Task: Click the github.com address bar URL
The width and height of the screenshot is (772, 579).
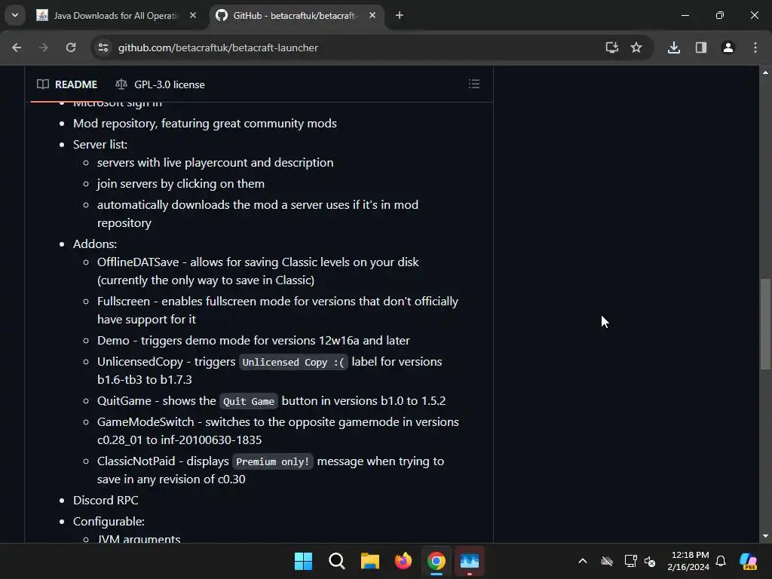Action: 218,47
